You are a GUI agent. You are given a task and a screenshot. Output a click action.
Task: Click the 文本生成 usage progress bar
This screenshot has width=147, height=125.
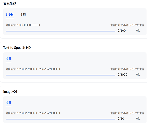point(60,31)
